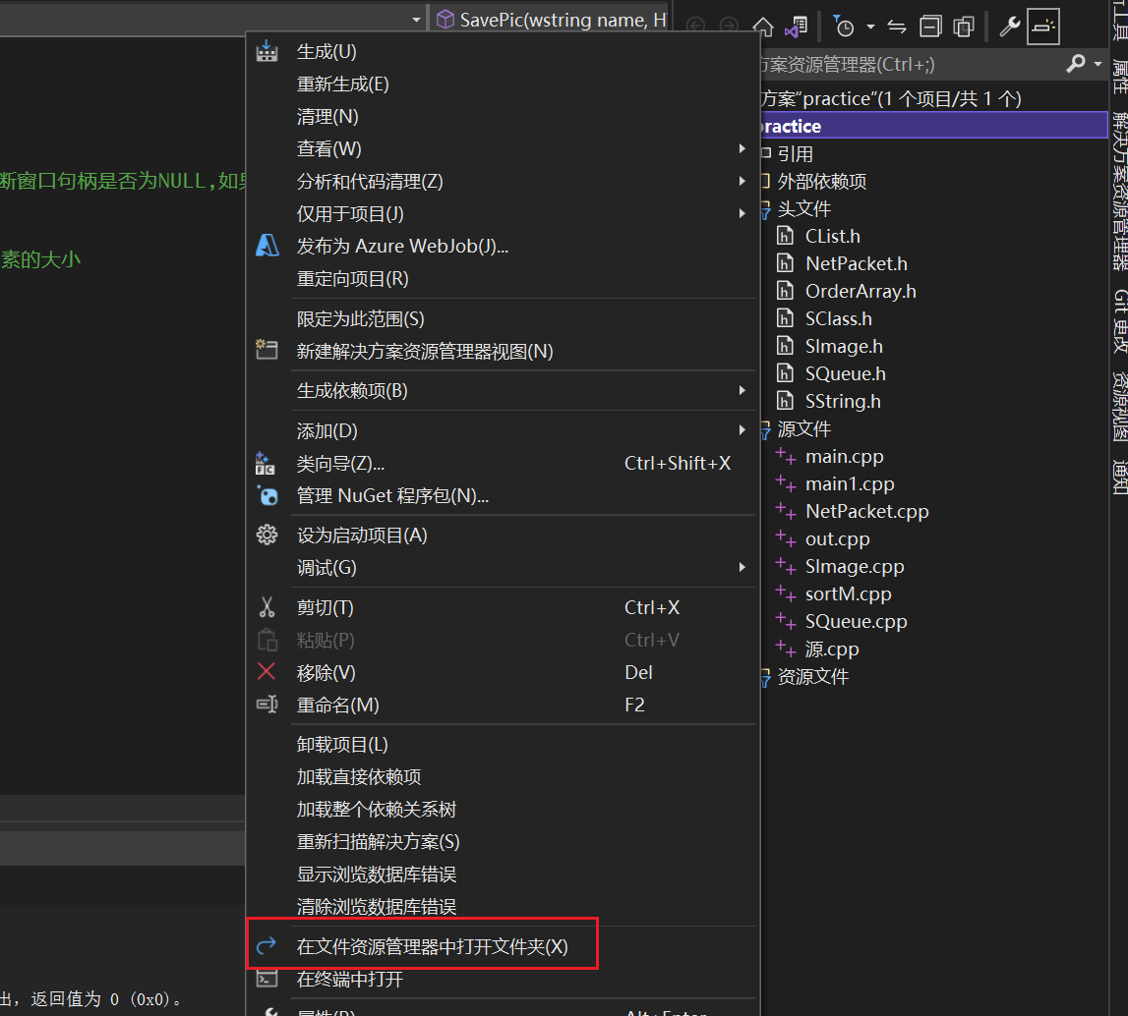Click the class wizard icon beside 类向导(Z)
Screen dimensions: 1128x1016
point(266,464)
